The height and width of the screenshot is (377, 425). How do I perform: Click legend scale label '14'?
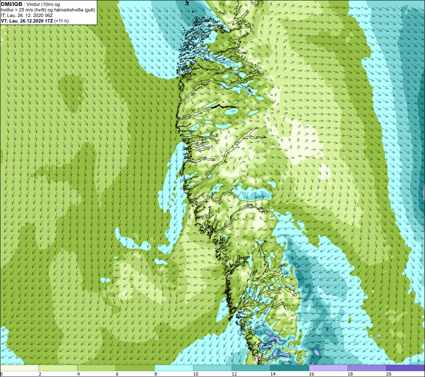(x=273, y=374)
